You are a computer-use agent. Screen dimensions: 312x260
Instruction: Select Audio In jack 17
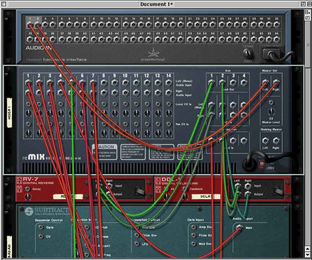click(x=158, y=25)
